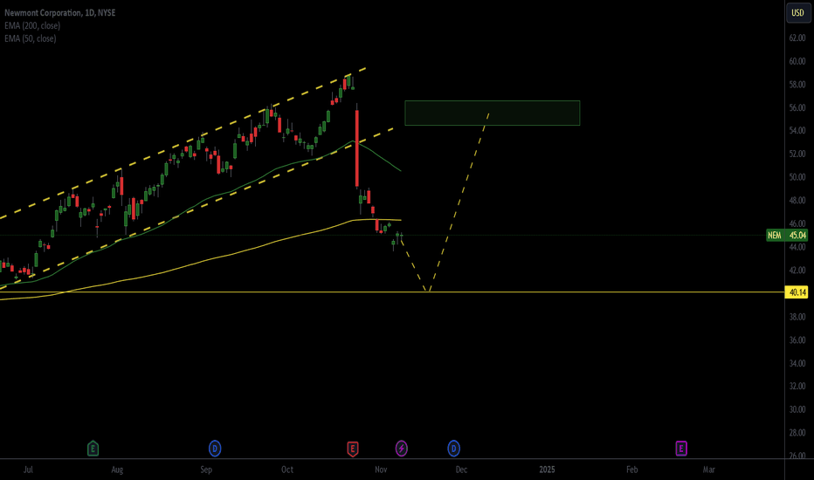814x480 pixels.
Task: Click the Sep label on the time axis
Action: pos(206,470)
